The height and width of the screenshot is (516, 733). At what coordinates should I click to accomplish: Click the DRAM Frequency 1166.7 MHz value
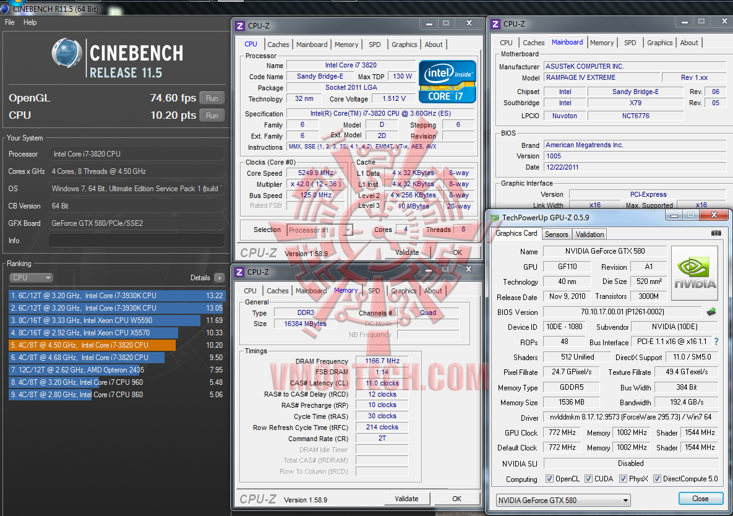[382, 361]
